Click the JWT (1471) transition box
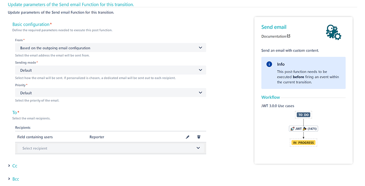This screenshot has width=365, height=186. tap(304, 129)
